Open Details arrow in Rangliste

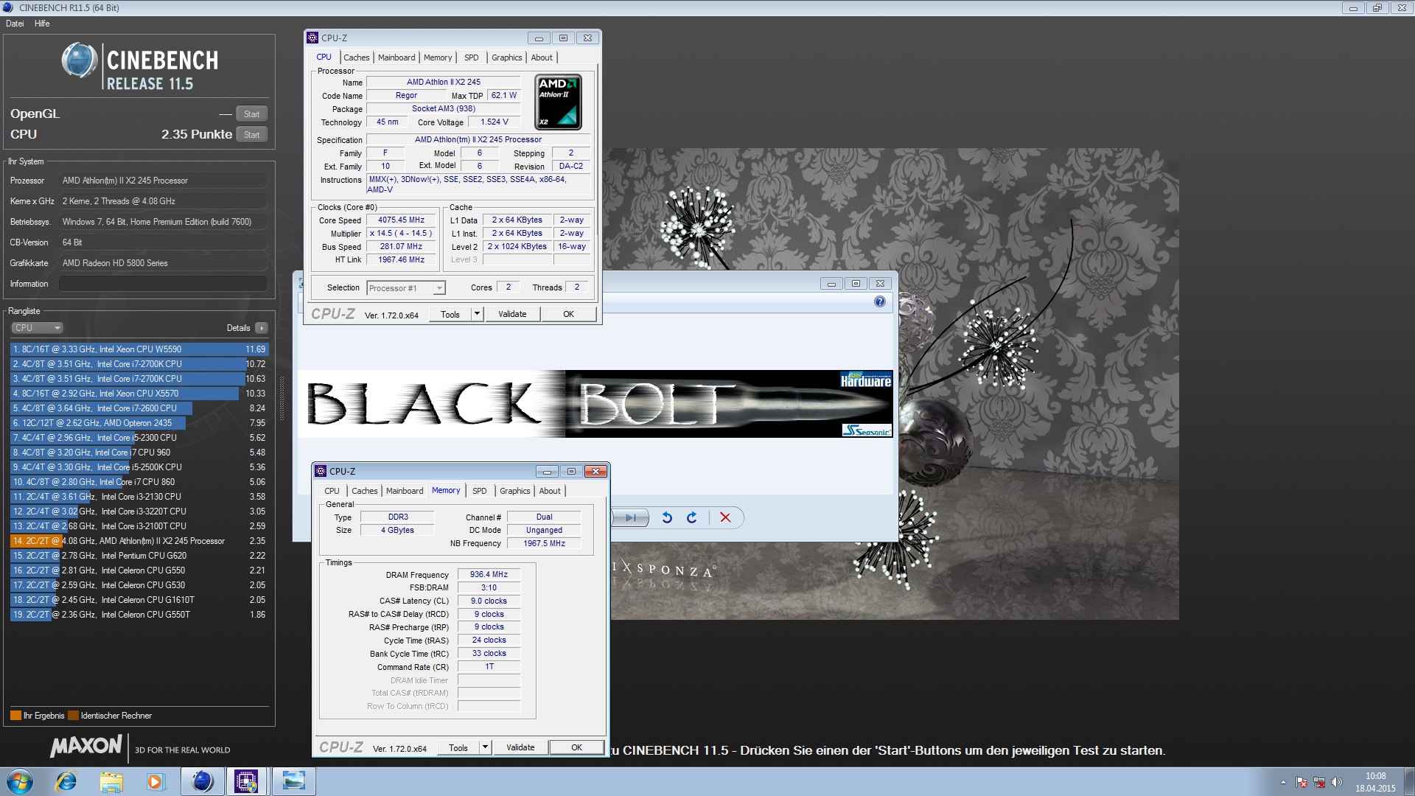pos(262,328)
